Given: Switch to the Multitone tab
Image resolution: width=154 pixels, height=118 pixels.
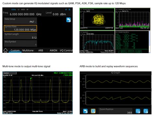Looking at the screenshot, I should click(28, 51).
